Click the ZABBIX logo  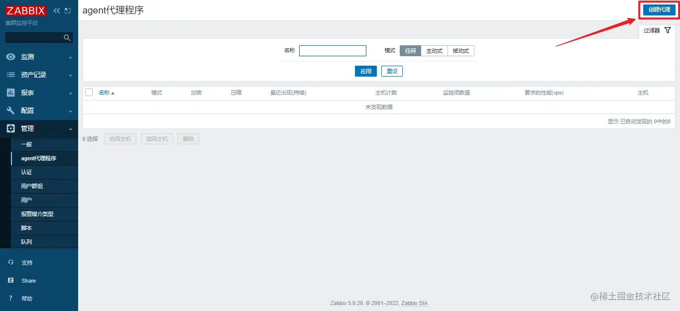point(25,10)
